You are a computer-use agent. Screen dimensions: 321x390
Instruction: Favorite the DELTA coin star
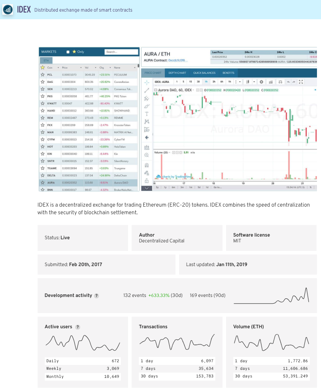click(43, 175)
